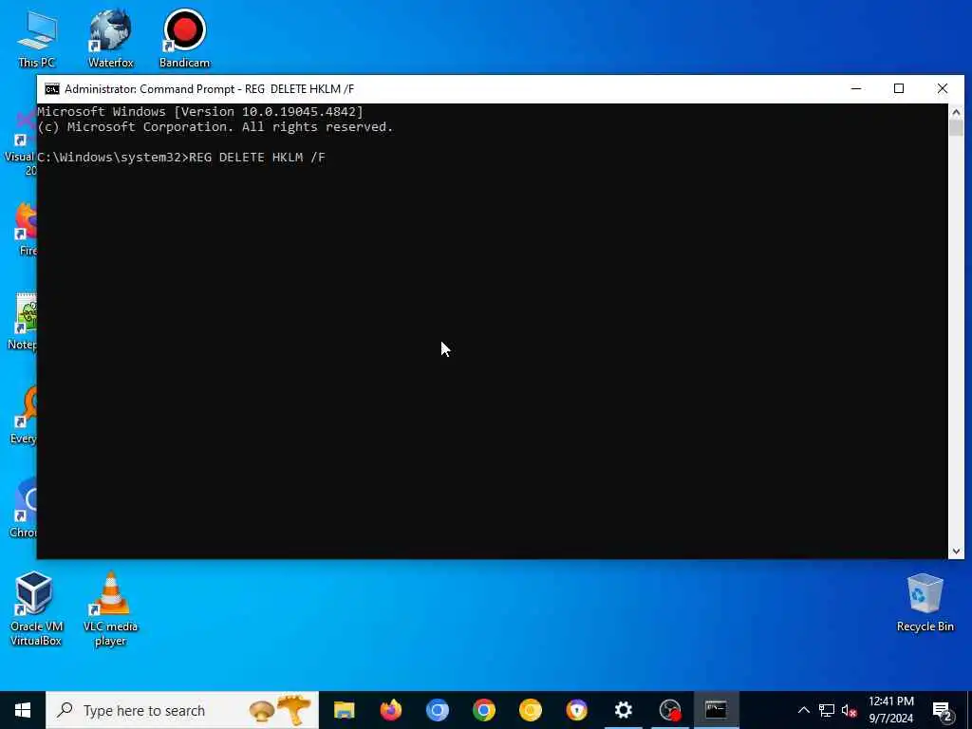Screen dimensions: 972x729
Task: Click the Command Prompt scrollbar thumb
Action: pyautogui.click(x=956, y=128)
